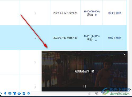
Task: Click the microphone icon in input toolbar
Action: 5,93
